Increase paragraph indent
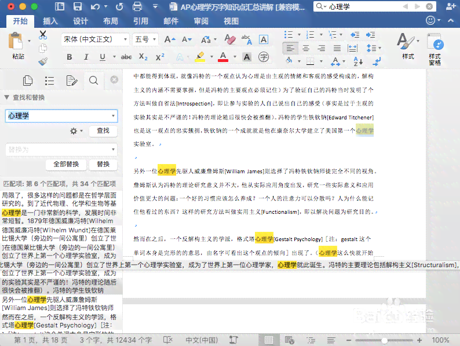This screenshot has width=460, height=346. point(371,35)
